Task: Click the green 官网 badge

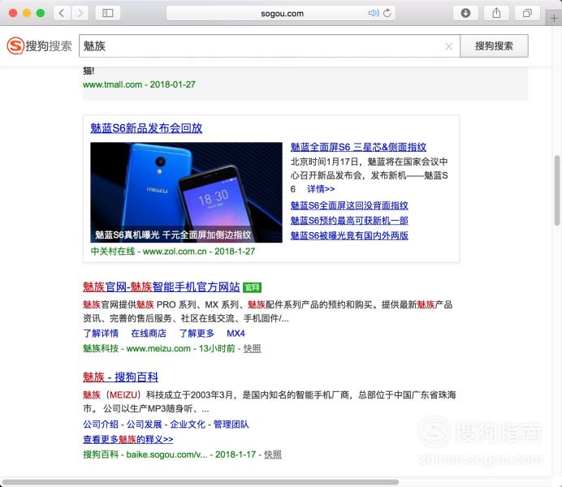Action: [x=252, y=287]
